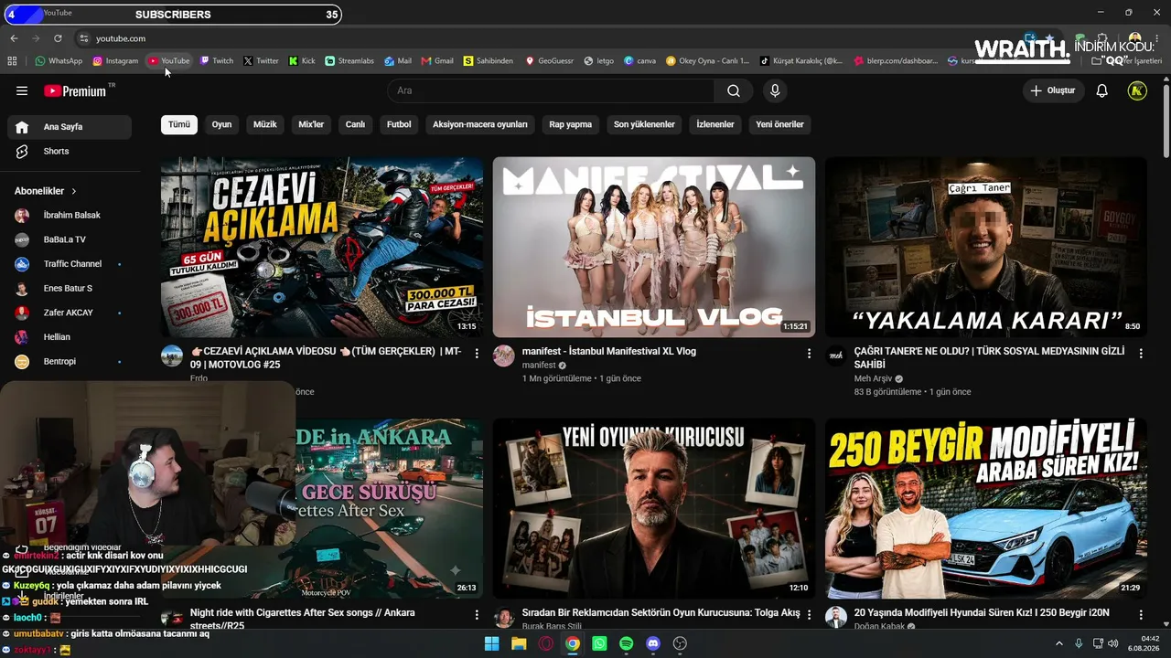Image resolution: width=1171 pixels, height=658 pixels.
Task: Open options menu for Tolga Akış video
Action: [x=809, y=615]
